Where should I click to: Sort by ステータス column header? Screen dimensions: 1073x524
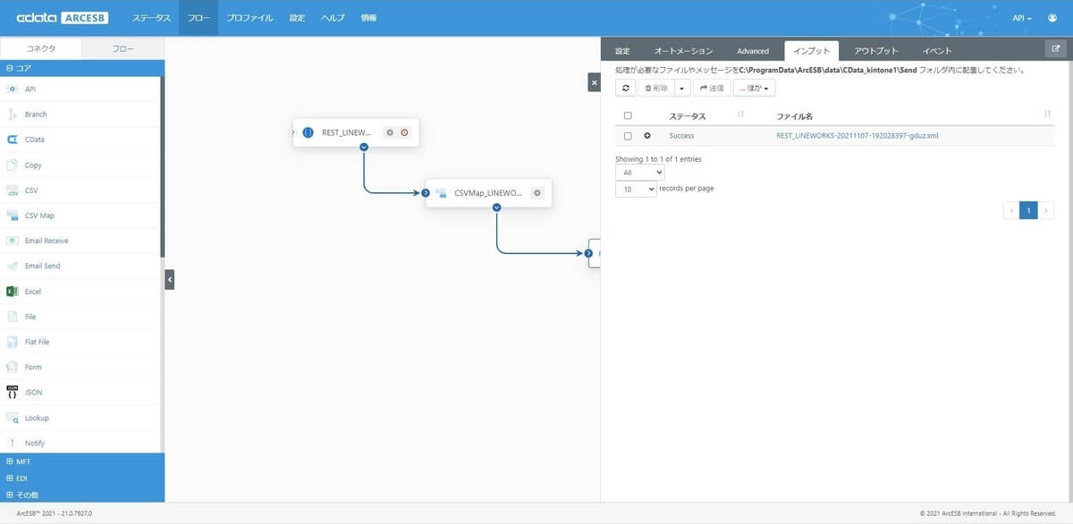(706, 115)
